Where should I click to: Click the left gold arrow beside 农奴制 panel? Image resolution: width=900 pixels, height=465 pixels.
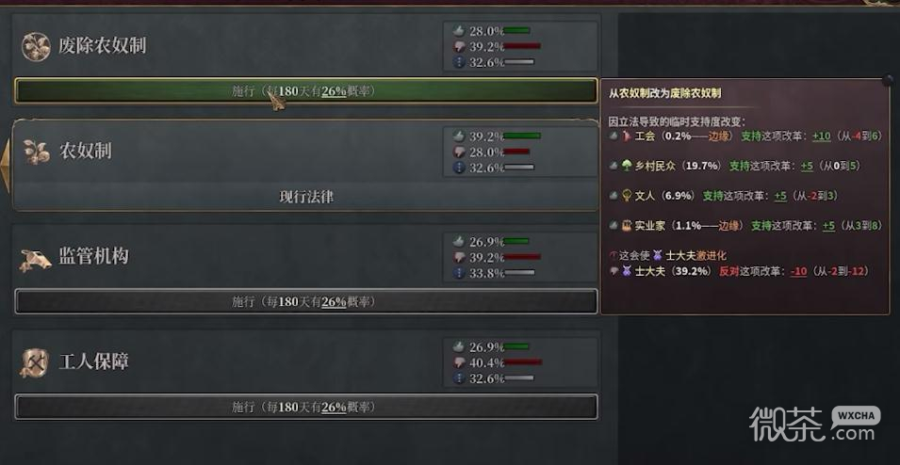(5, 167)
